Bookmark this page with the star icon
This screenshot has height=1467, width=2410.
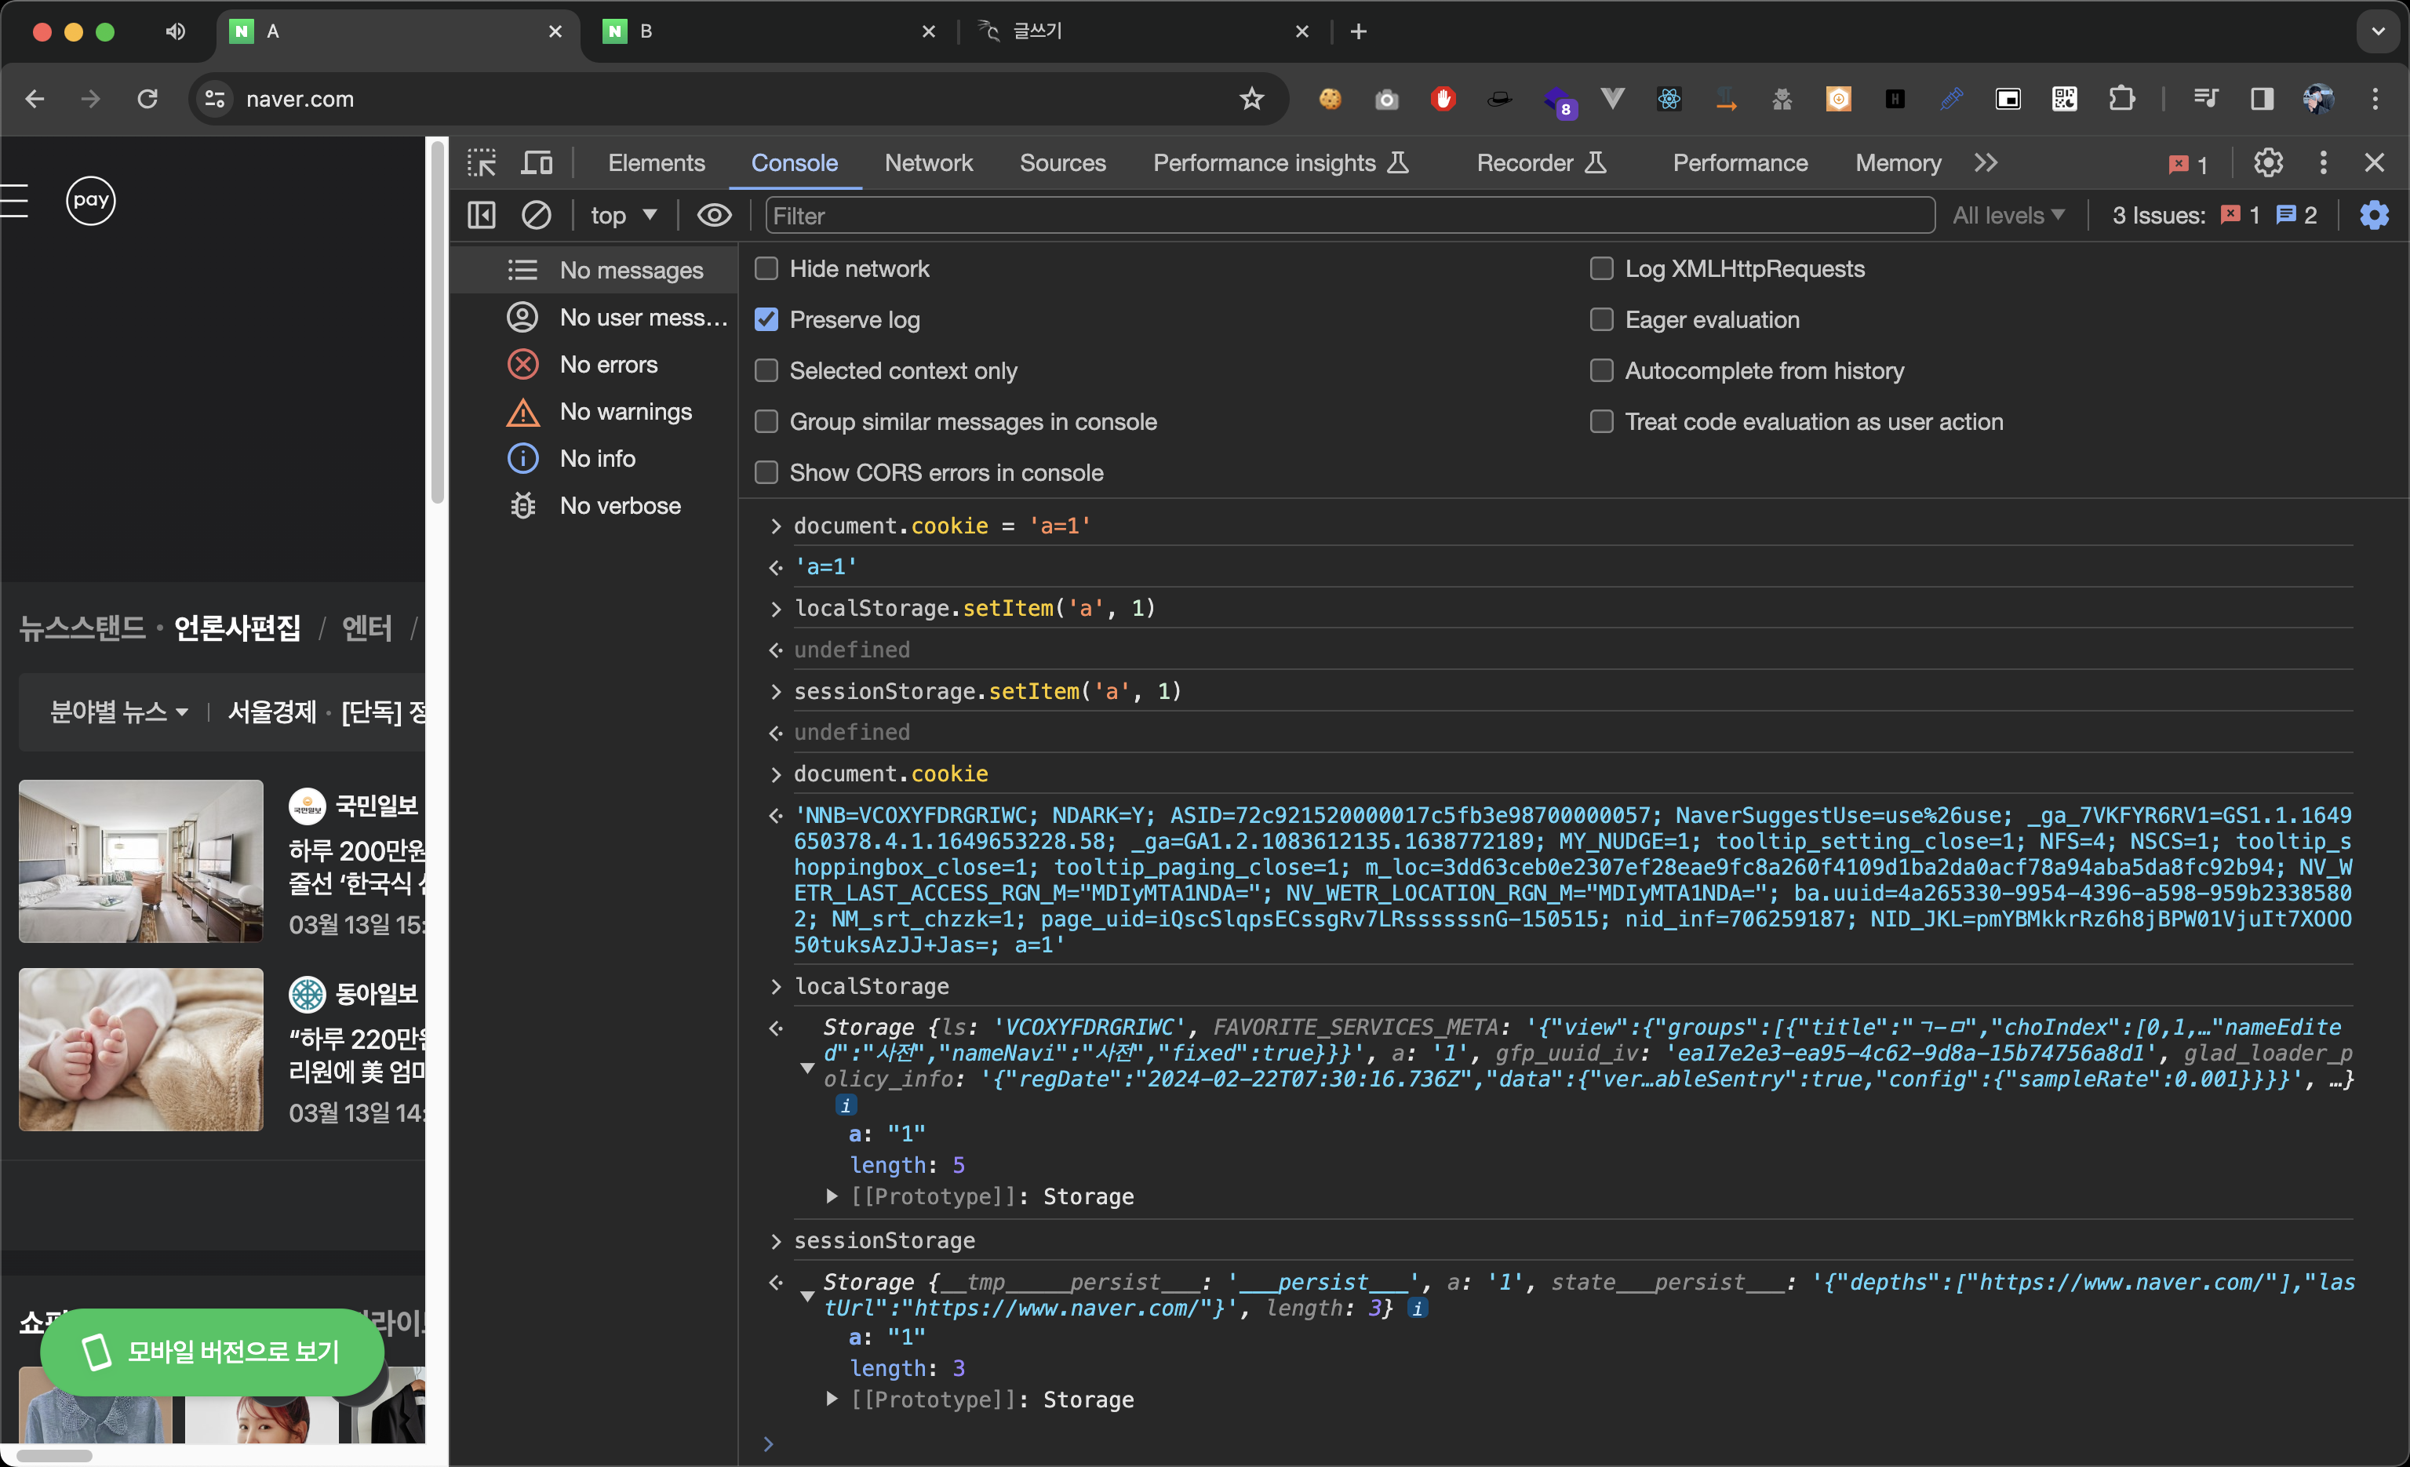click(x=1251, y=99)
